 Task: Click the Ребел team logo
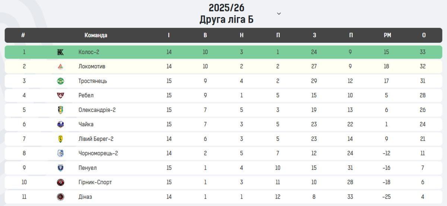[60, 95]
